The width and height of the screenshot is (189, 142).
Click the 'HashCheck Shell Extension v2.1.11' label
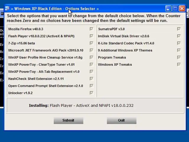coord(36,79)
